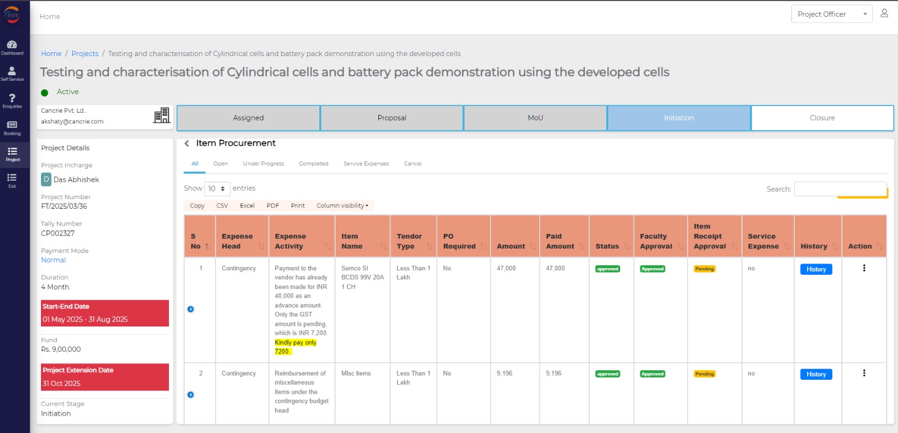This screenshot has height=433, width=898.
Task: Click the back arrow beside Item Procurement
Action: (x=187, y=144)
